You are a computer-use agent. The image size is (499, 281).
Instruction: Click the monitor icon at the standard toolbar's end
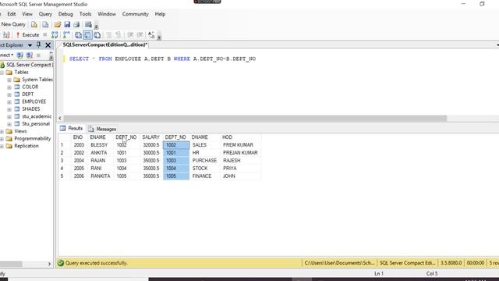point(88,24)
